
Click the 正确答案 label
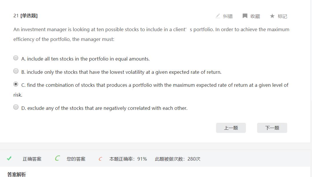(x=32, y=159)
